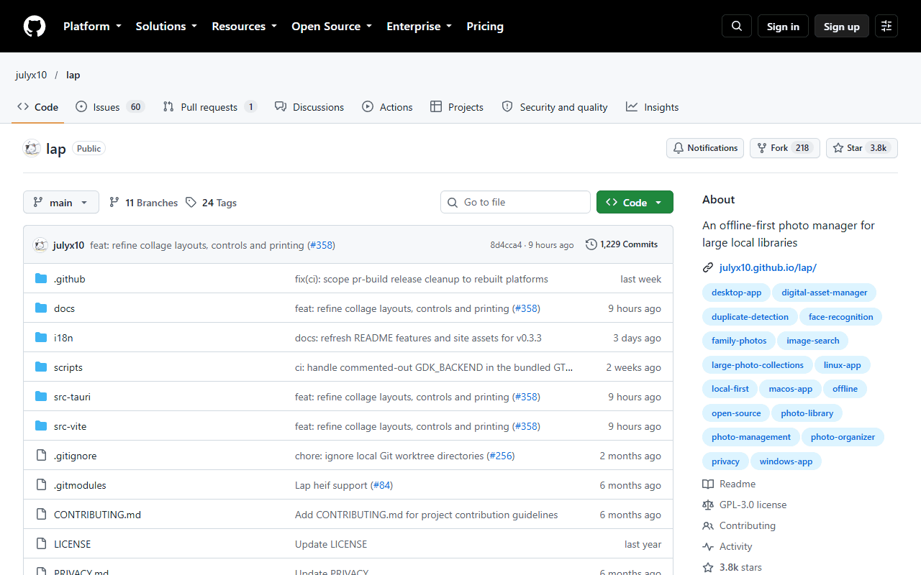Click the Contributing people icon
This screenshot has height=575, width=921.
[708, 525]
